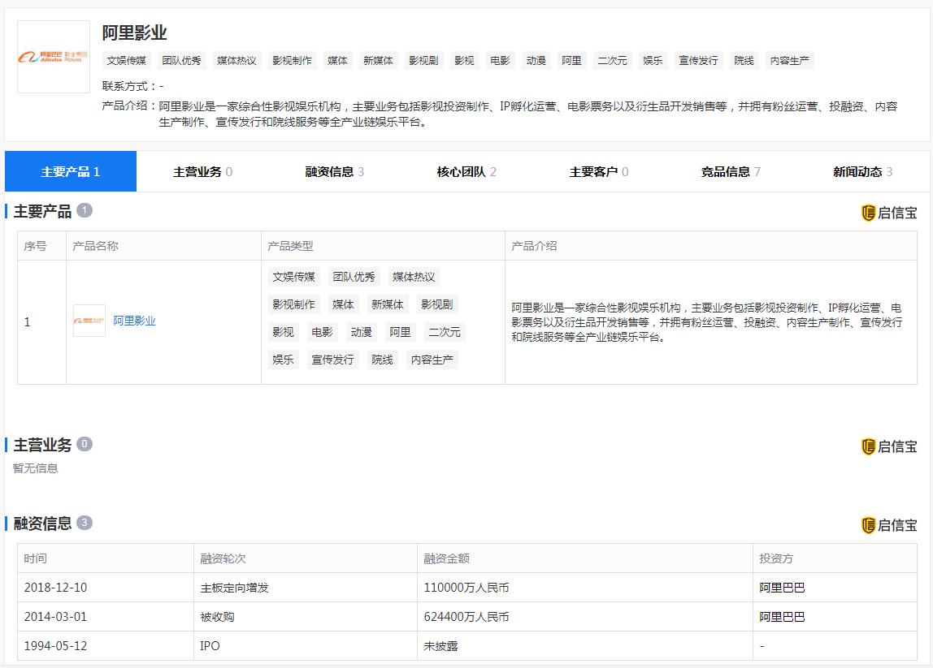Choose the 影视制作 tag in the 产品类型 column
The width and height of the screenshot is (933, 668).
(294, 305)
